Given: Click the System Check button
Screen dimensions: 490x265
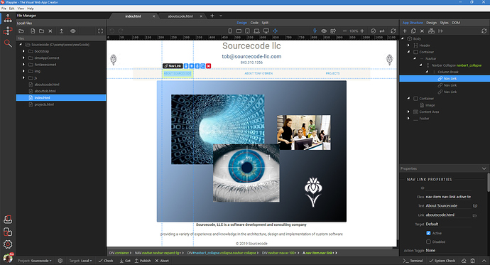Looking at the screenshot, I should [x=442, y=261].
